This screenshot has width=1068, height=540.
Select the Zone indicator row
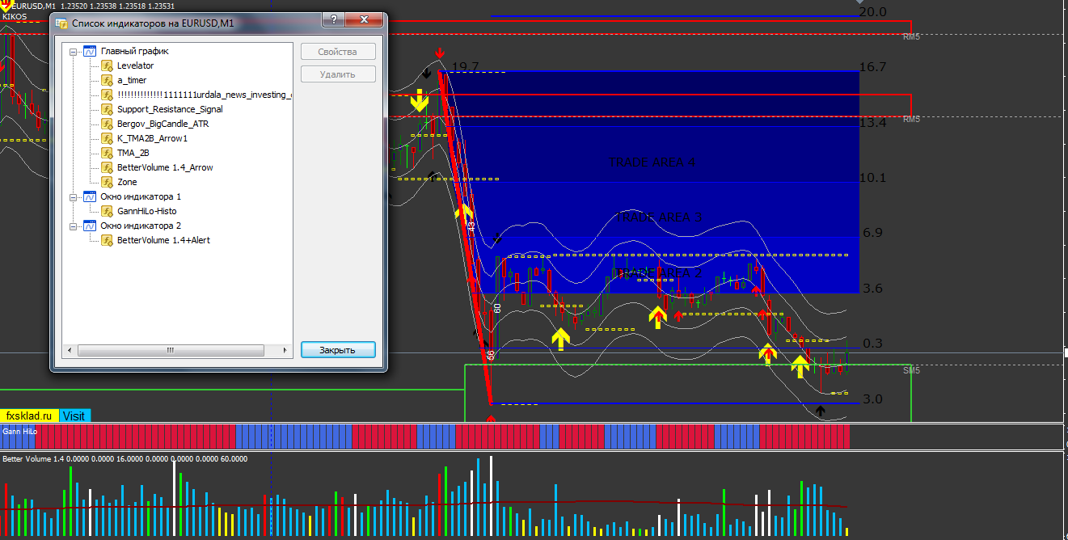click(x=127, y=182)
